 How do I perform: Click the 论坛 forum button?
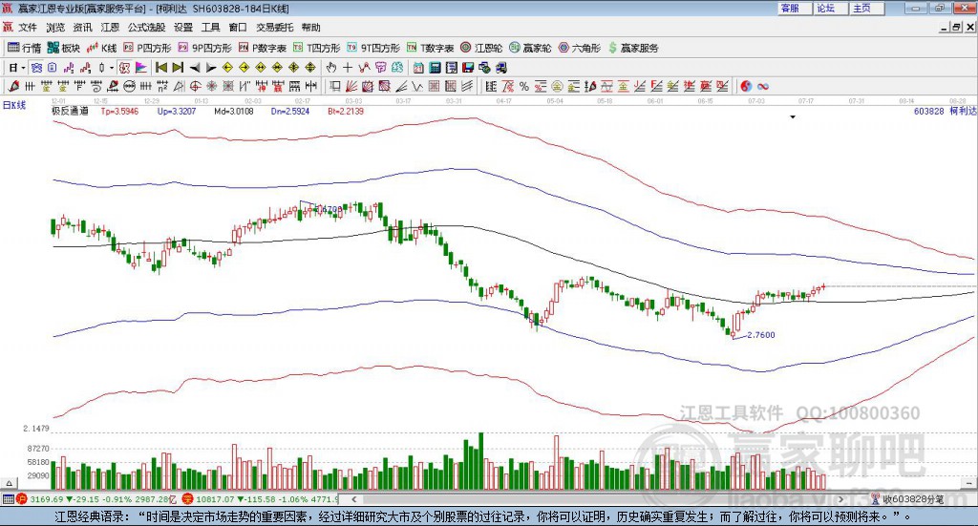click(x=830, y=8)
